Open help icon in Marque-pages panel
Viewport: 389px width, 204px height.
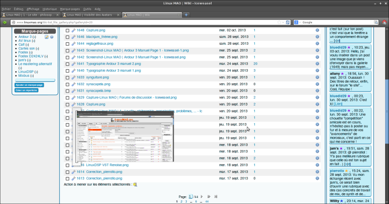point(52,37)
